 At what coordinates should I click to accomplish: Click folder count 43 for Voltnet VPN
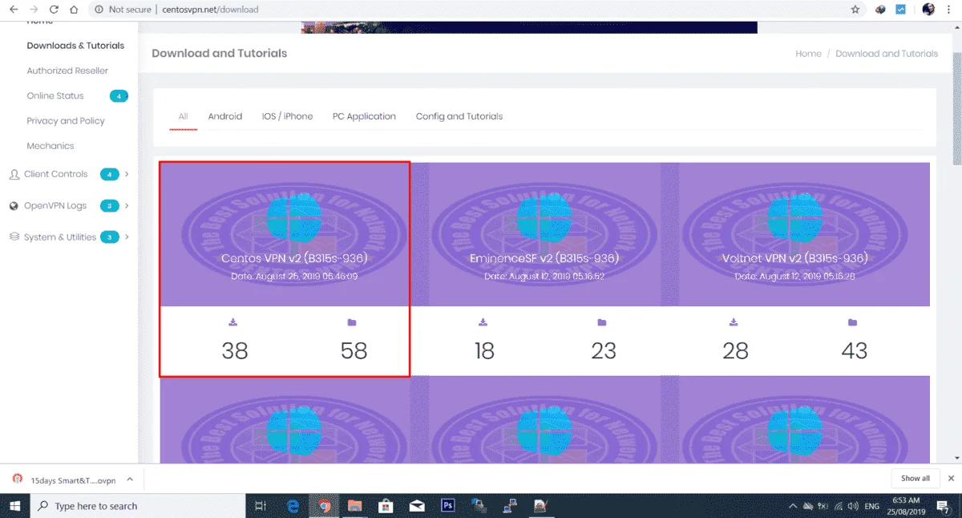tap(855, 350)
